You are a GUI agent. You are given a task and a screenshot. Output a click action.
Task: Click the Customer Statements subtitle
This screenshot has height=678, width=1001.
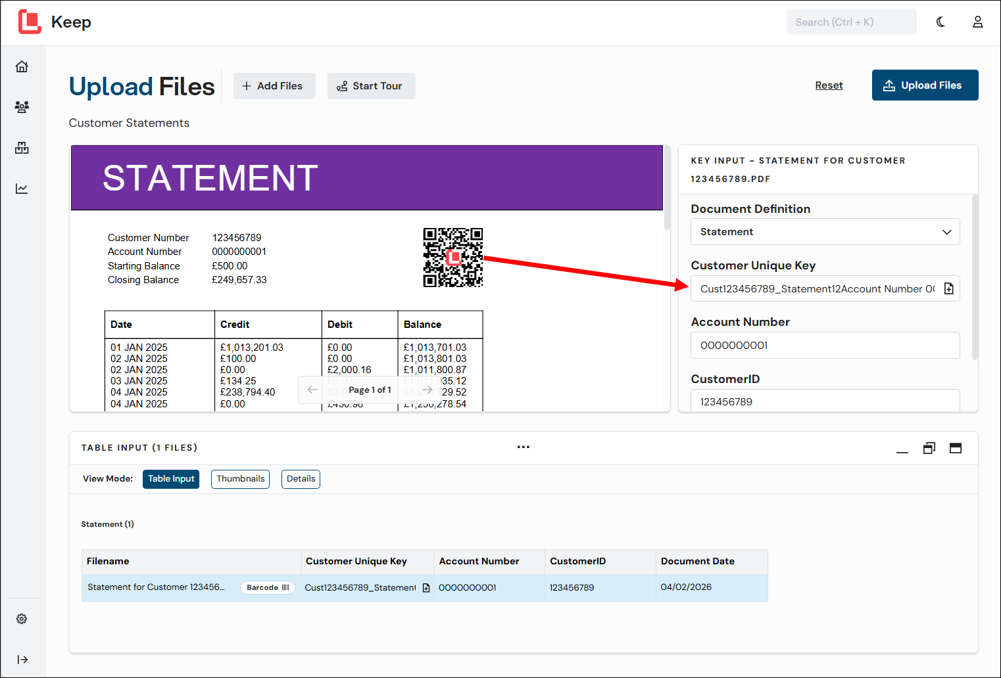(x=129, y=123)
